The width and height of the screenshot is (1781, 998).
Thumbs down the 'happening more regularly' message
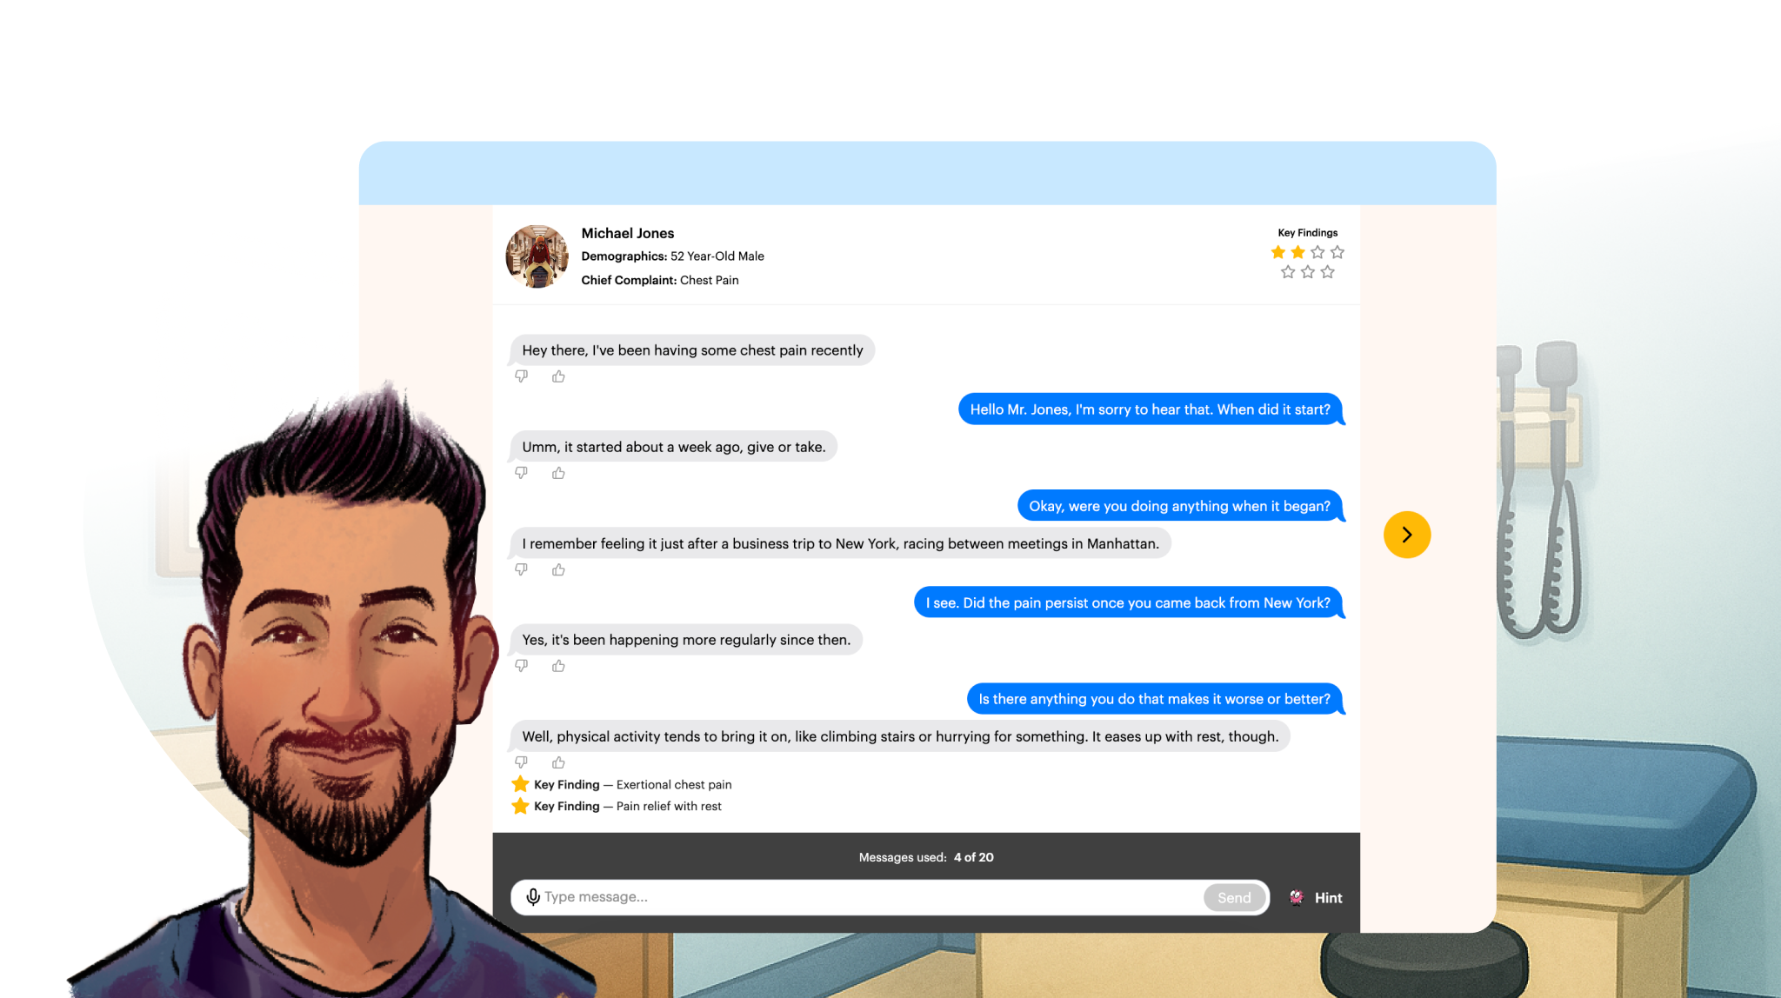click(521, 666)
